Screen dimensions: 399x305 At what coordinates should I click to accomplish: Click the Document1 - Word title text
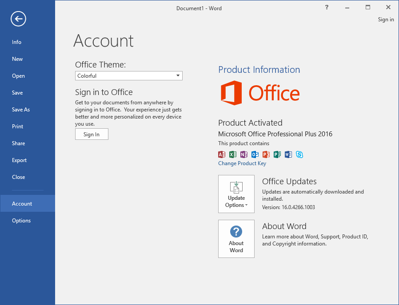[199, 8]
